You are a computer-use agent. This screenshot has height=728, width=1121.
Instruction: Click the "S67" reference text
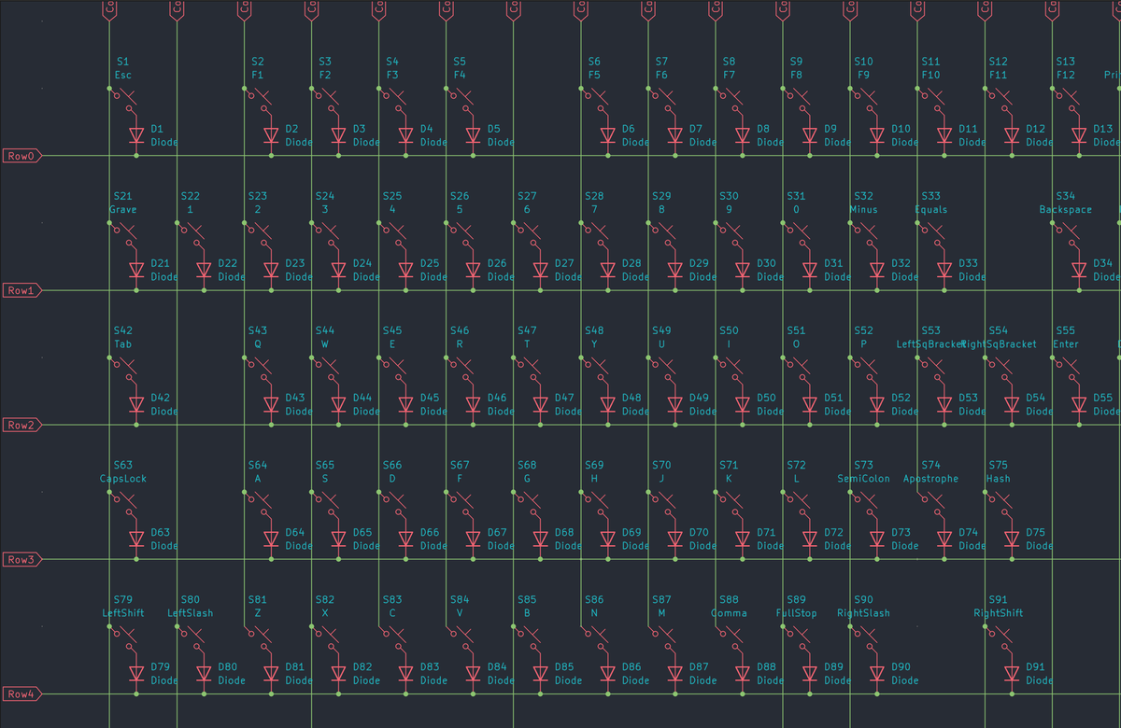(x=460, y=465)
